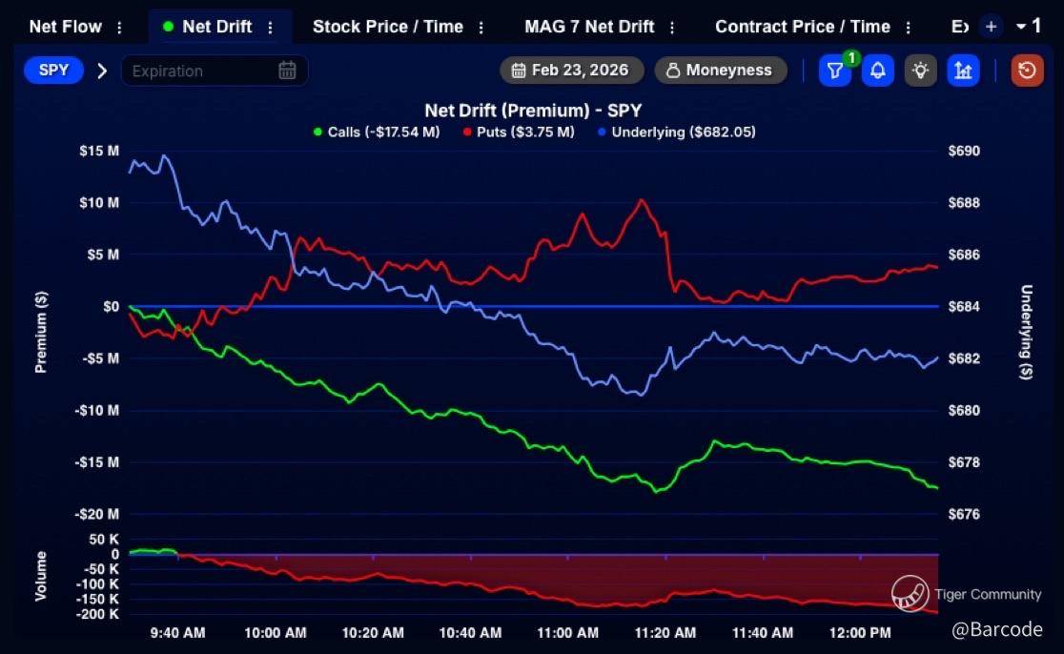Expand chevron next to SPY ticker
The height and width of the screenshot is (654, 1064).
pyautogui.click(x=102, y=71)
